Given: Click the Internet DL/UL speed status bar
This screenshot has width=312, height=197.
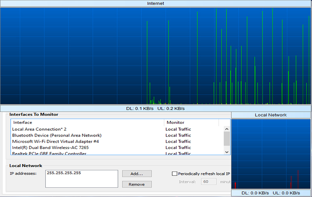Looking at the screenshot, I should [156, 108].
